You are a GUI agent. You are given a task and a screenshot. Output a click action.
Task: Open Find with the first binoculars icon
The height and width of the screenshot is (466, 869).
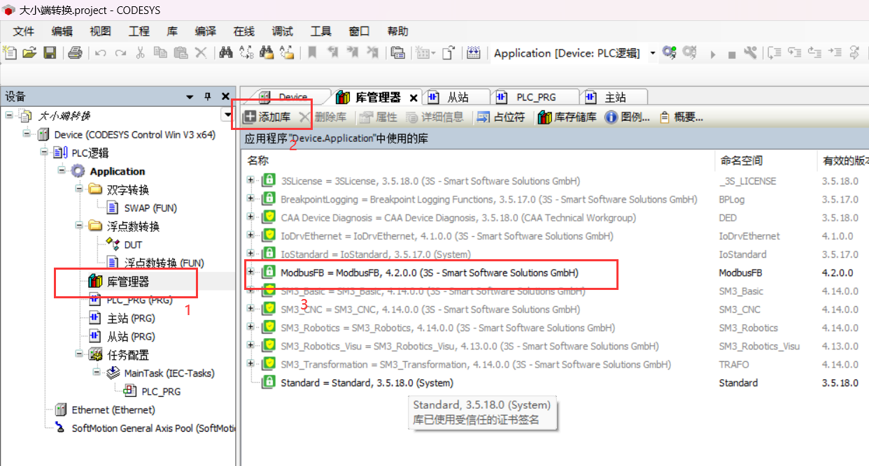pos(226,53)
